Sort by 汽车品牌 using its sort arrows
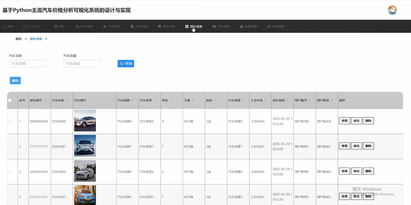 [x=132, y=100]
